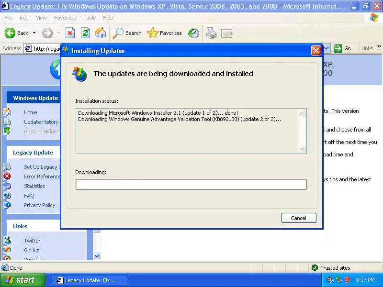Open the Help menu
This screenshot has height=287, width=383.
tap(108, 18)
